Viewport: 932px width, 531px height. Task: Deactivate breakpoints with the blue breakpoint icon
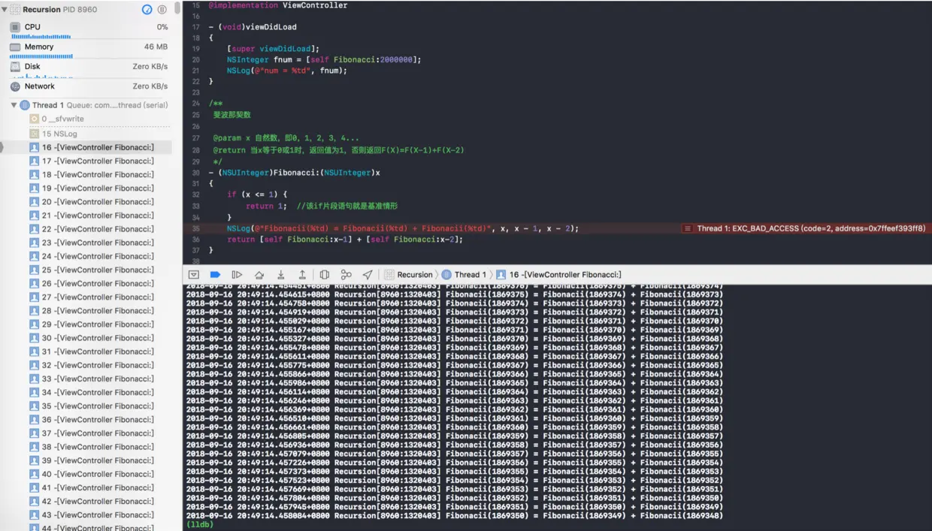point(215,275)
